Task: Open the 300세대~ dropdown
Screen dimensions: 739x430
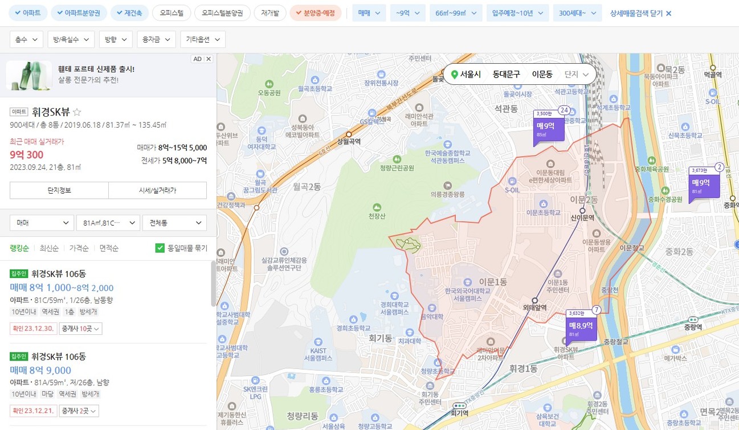Action: 577,13
